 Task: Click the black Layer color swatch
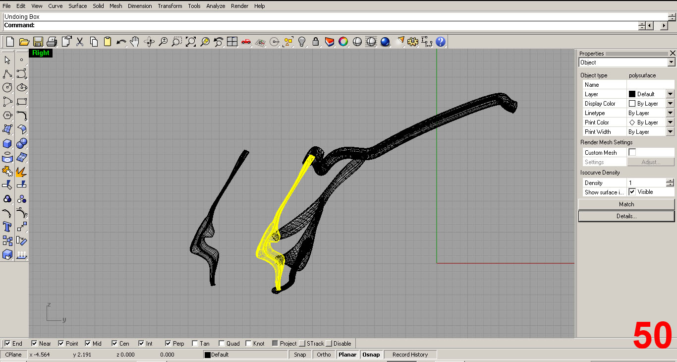click(632, 94)
